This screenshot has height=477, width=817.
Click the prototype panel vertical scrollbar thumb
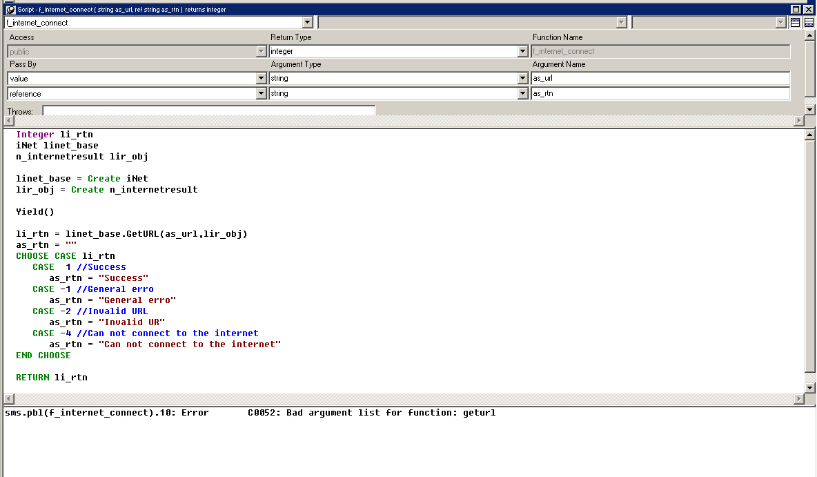809,69
